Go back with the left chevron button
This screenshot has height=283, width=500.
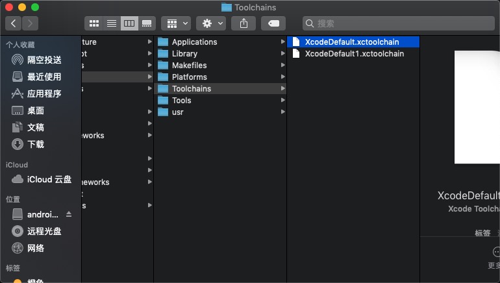click(14, 23)
